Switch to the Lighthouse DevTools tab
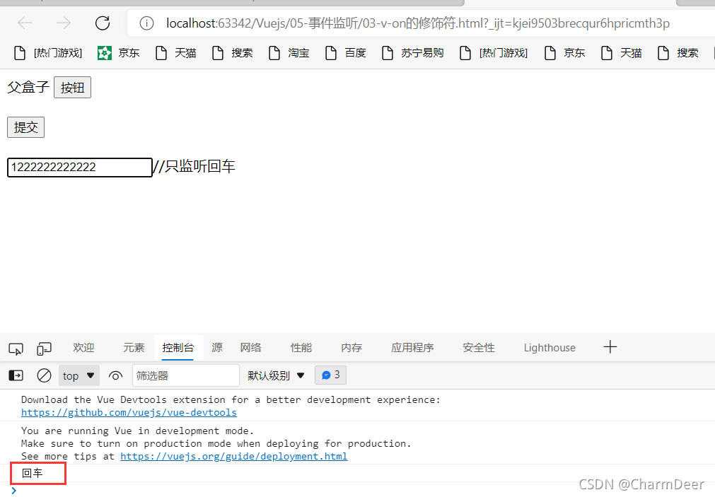This screenshot has width=715, height=497. 550,347
